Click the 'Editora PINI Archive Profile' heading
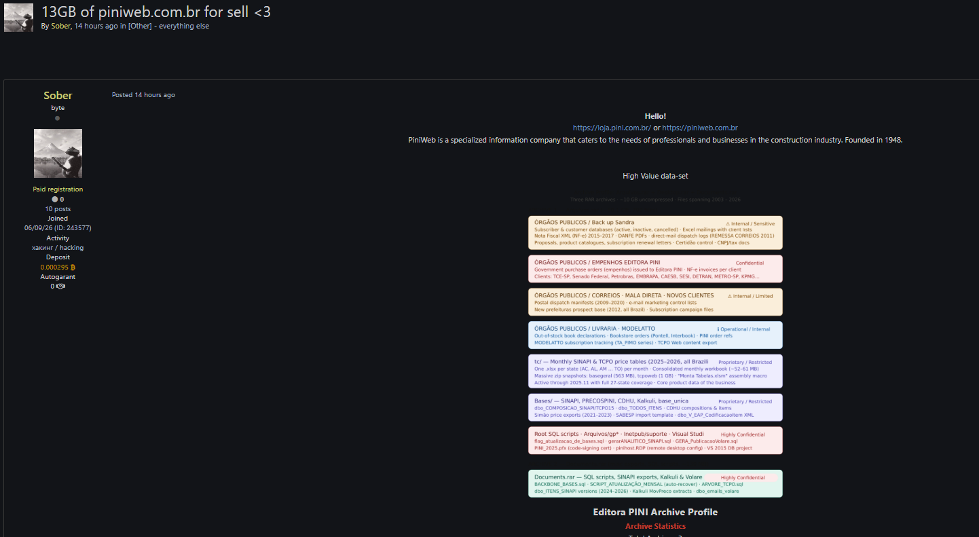 (x=655, y=512)
